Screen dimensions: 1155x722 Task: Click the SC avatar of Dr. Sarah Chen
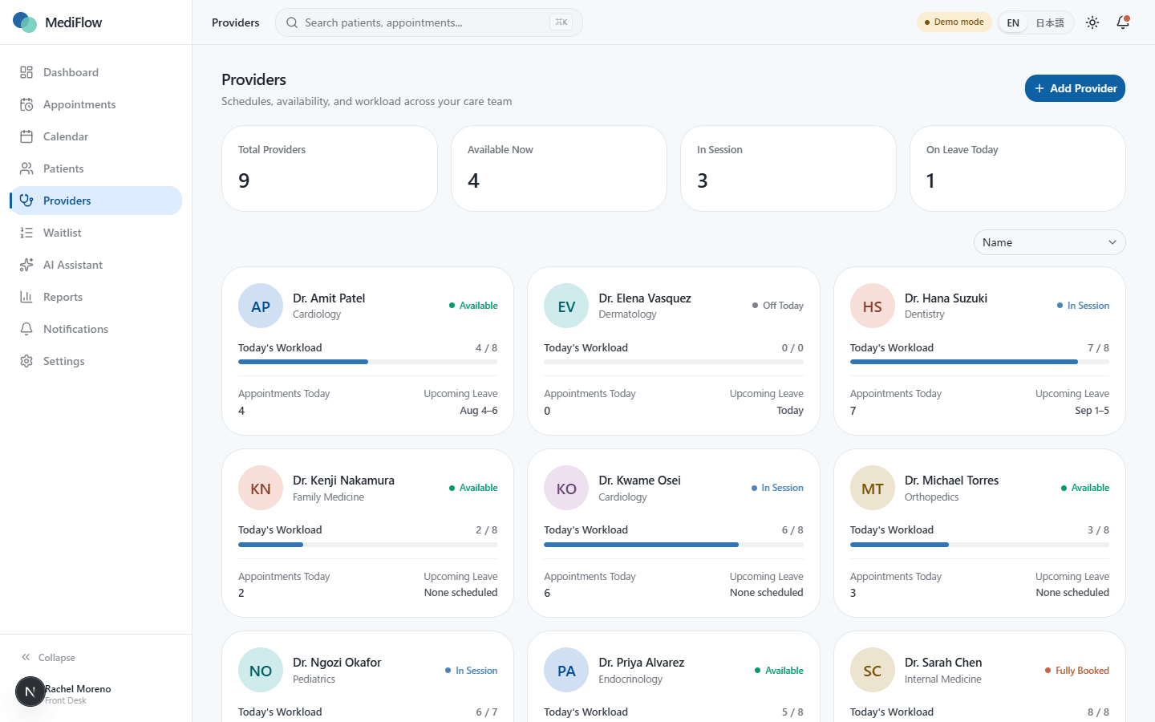pyautogui.click(x=873, y=670)
